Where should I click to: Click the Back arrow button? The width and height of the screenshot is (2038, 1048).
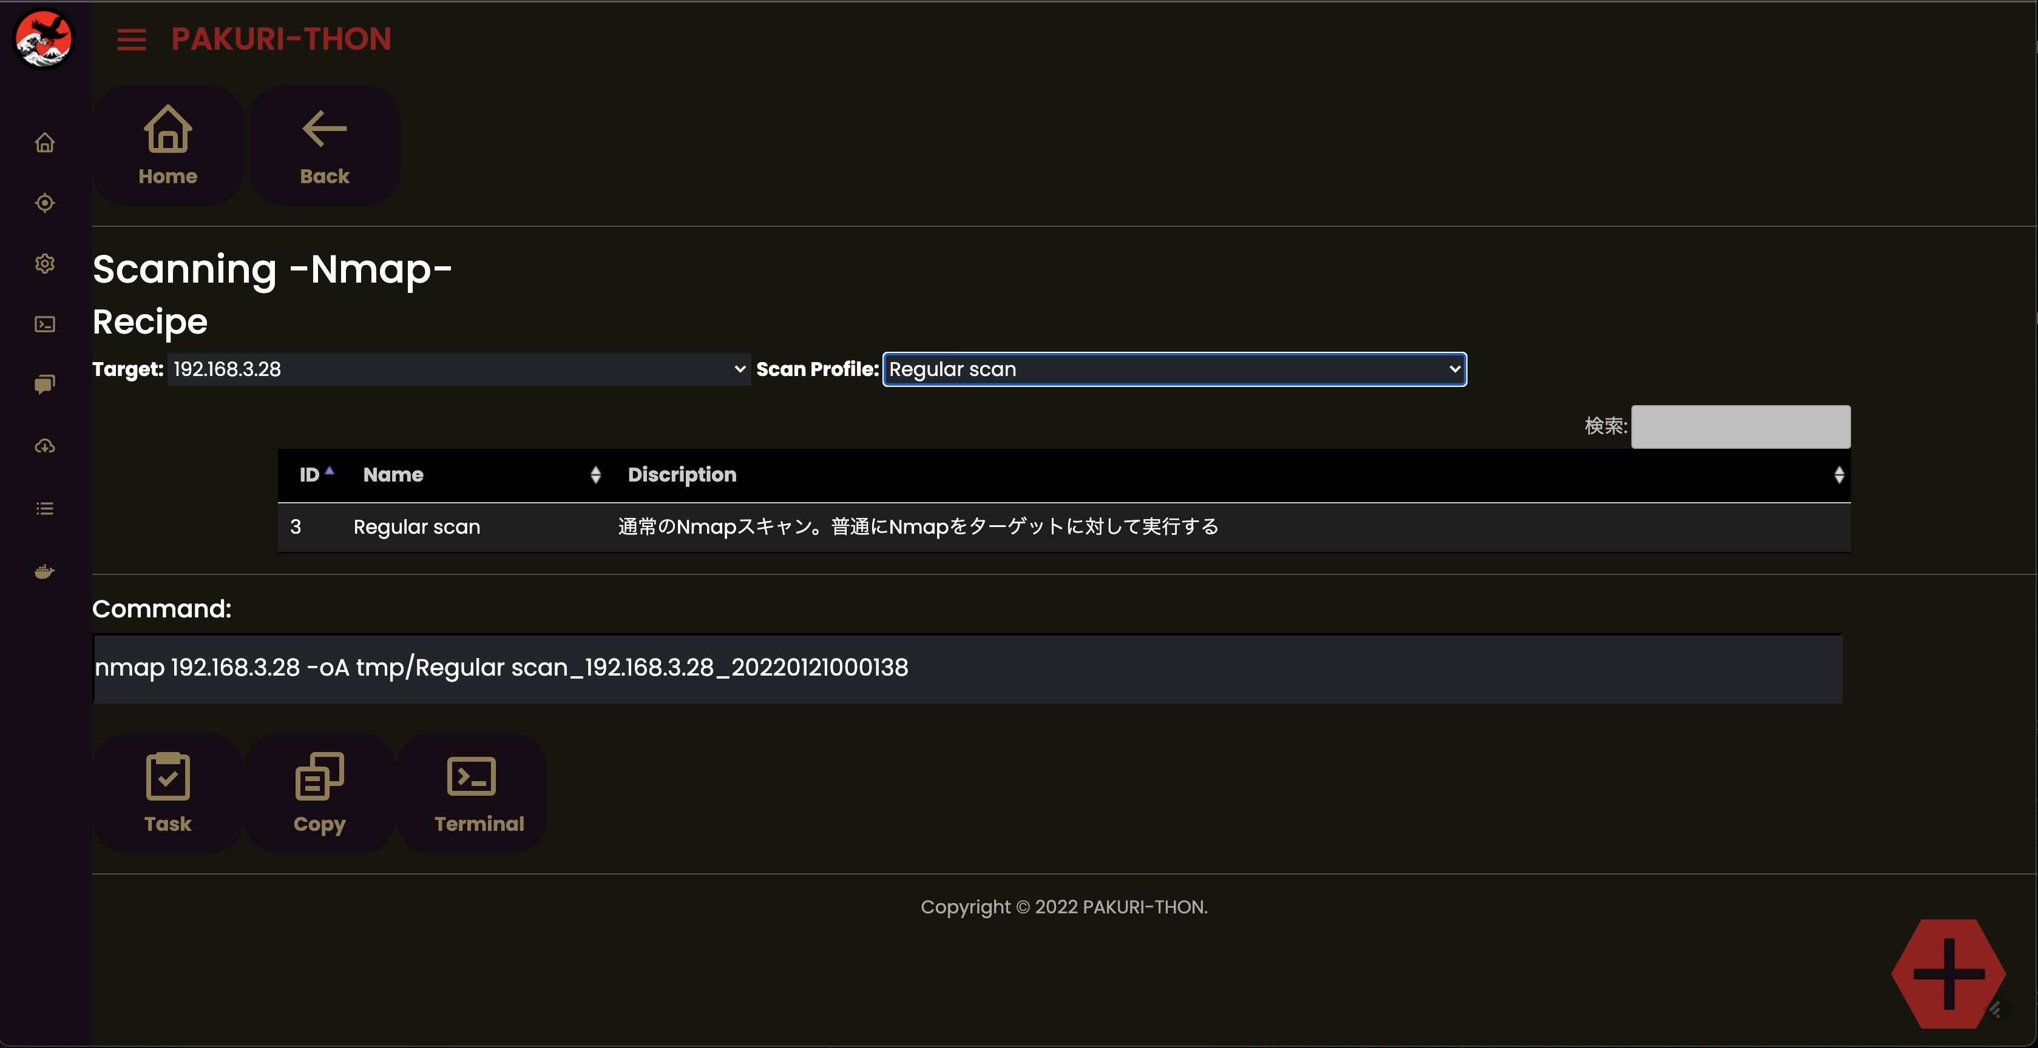click(x=324, y=146)
